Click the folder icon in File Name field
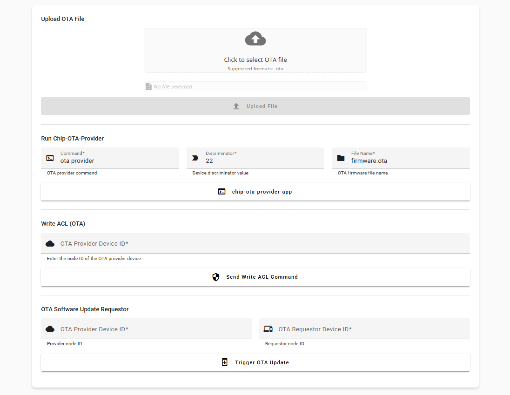This screenshot has width=510, height=395. (x=341, y=158)
